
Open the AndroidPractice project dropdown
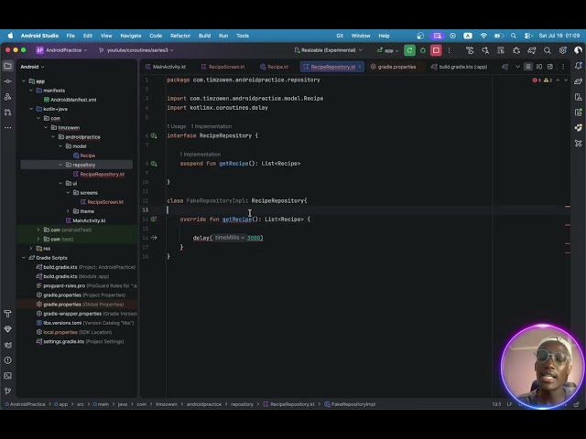61,50
